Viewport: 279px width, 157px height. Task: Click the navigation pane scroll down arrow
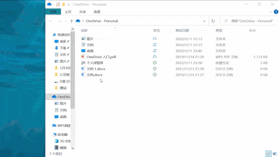pyautogui.click(x=73, y=148)
